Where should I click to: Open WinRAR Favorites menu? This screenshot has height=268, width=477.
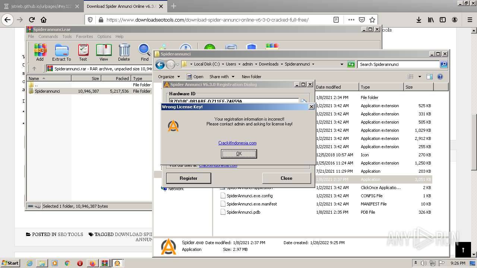pyautogui.click(x=85, y=36)
